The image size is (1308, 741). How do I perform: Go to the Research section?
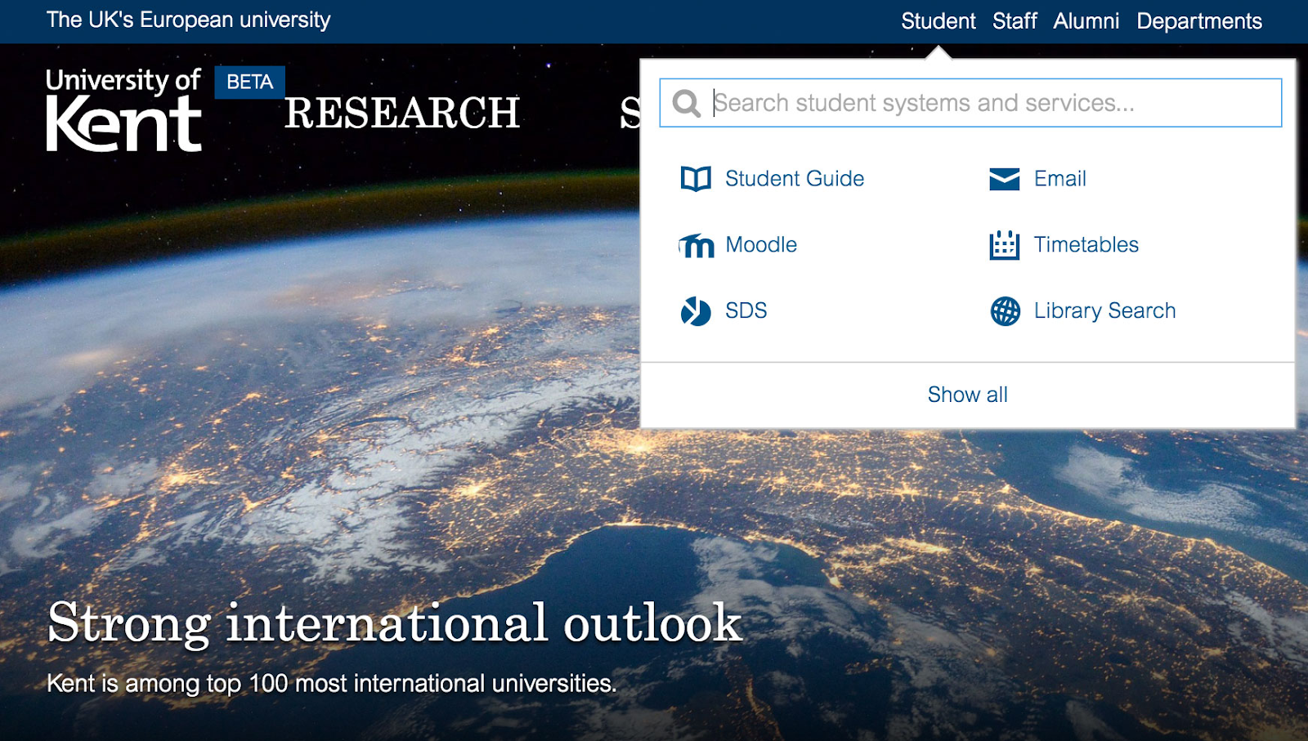[402, 113]
